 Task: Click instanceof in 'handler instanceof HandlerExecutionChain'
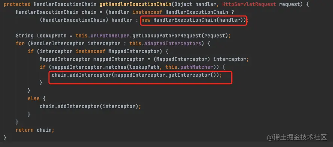[147, 12]
